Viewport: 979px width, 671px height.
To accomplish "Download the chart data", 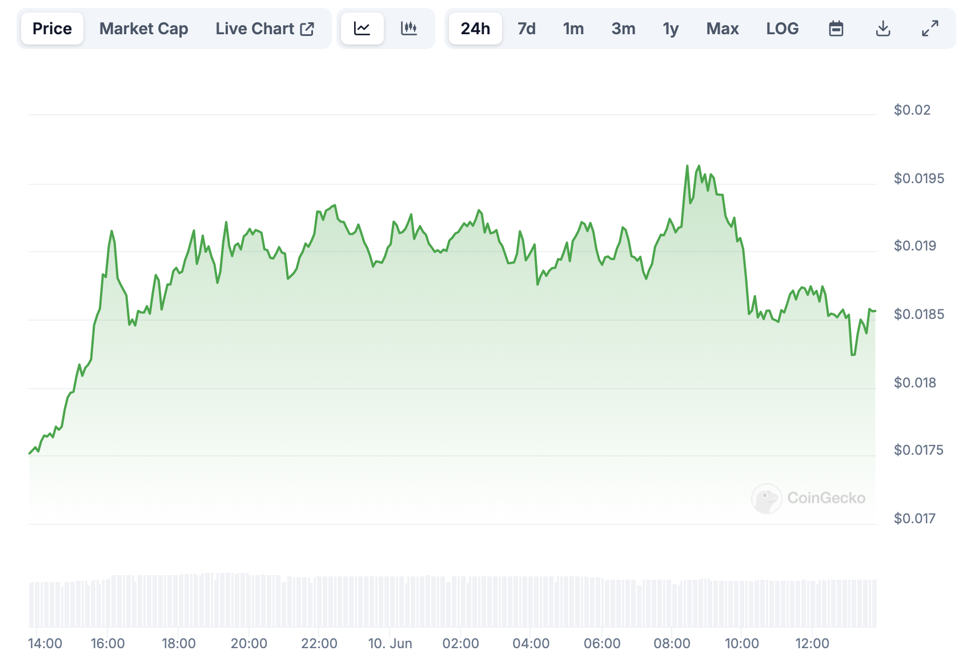I will point(883,29).
